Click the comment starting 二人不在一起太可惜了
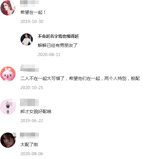 click(x=80, y=78)
